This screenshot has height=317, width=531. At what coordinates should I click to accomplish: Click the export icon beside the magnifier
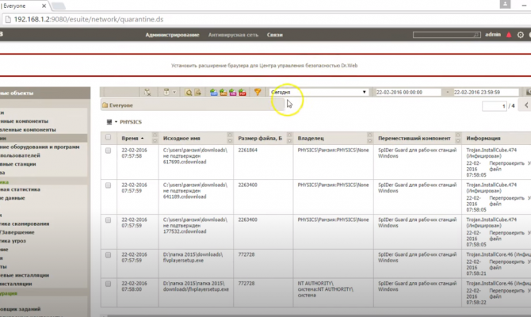(x=198, y=92)
